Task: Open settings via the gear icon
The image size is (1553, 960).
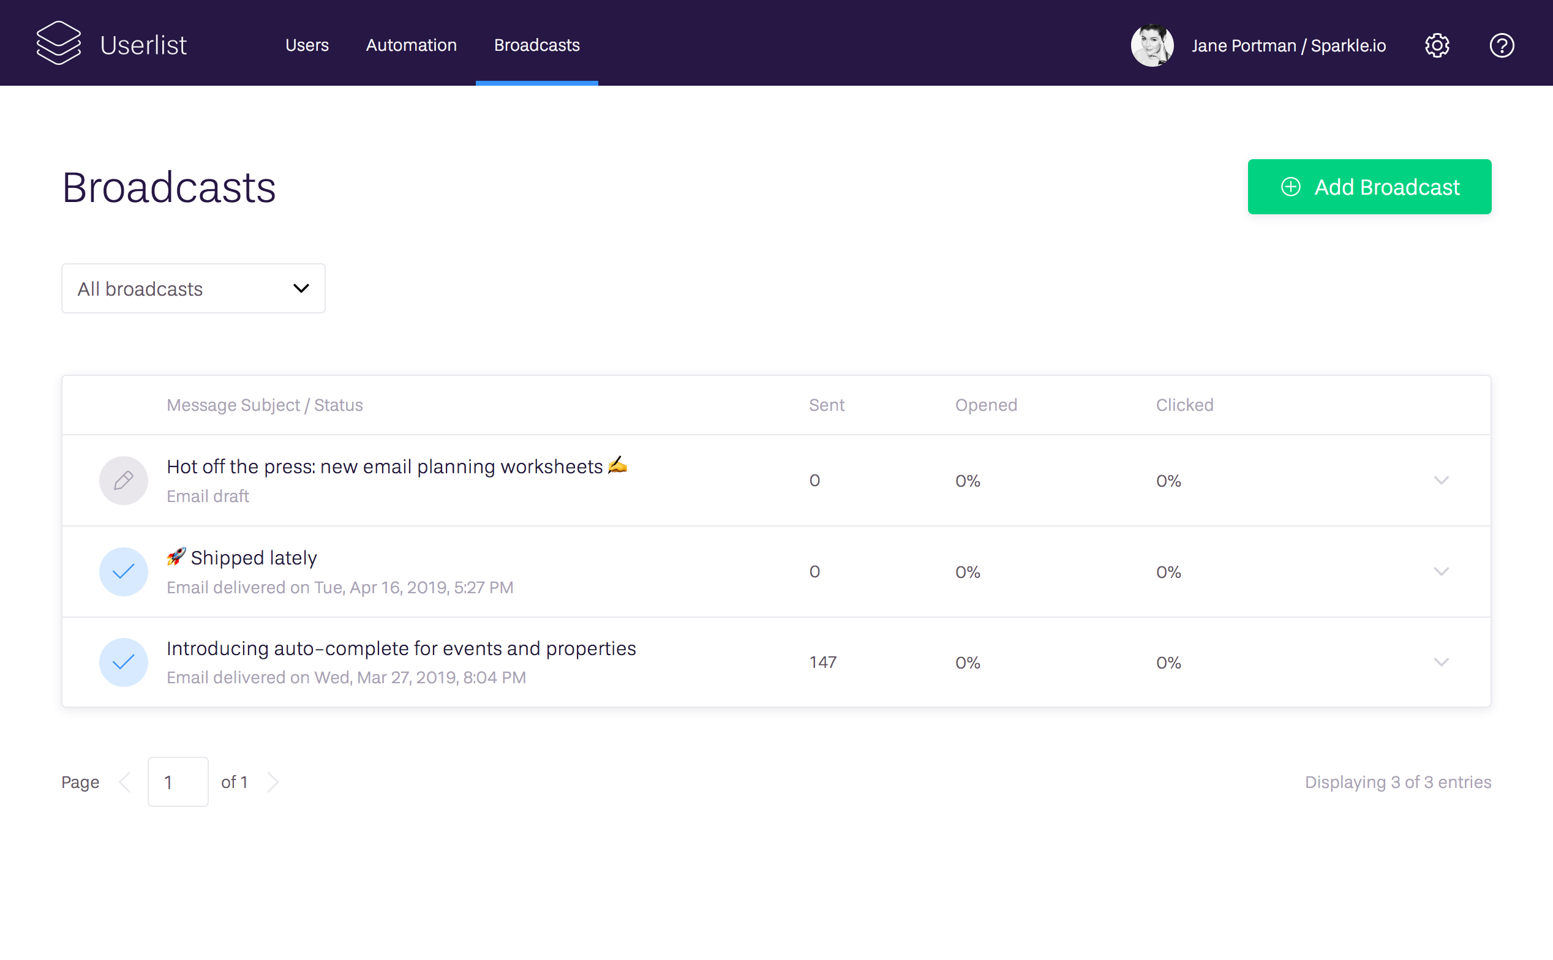Action: pos(1437,45)
